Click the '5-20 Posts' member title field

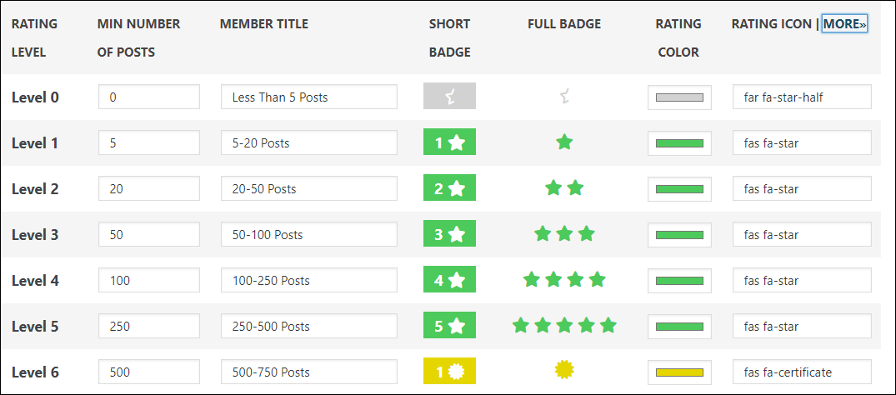[308, 142]
